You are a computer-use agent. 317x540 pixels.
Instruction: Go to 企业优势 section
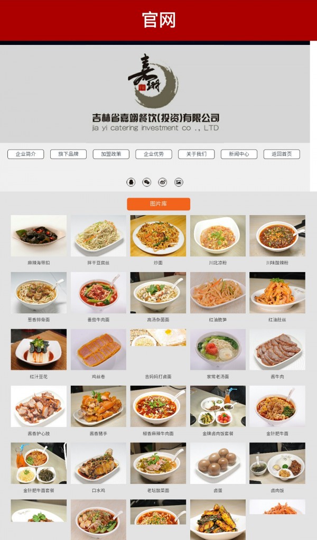(x=154, y=154)
